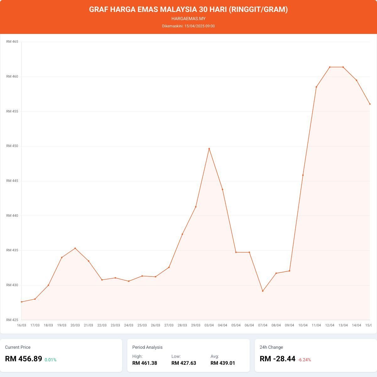Select the 28/03 data point on line
The image size is (377, 377).
182,234
